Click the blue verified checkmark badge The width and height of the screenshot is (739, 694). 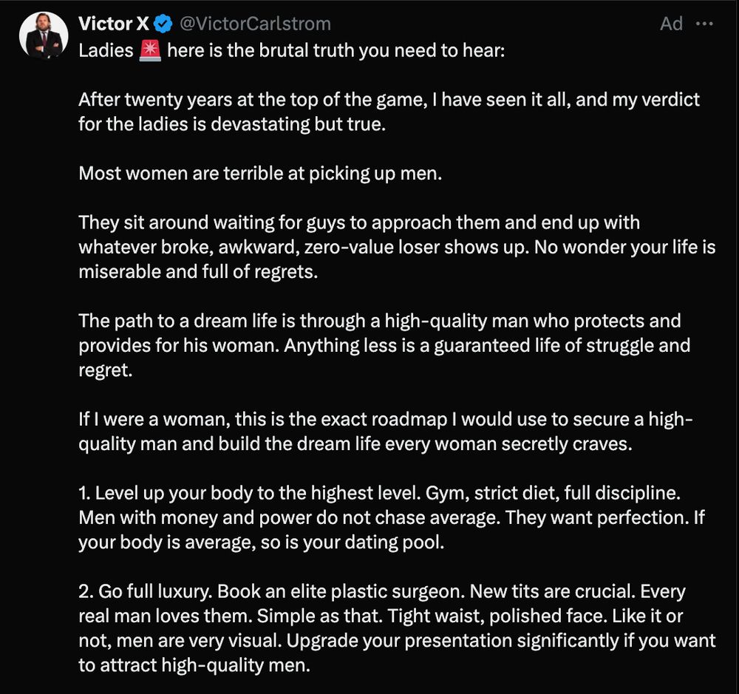click(x=163, y=24)
